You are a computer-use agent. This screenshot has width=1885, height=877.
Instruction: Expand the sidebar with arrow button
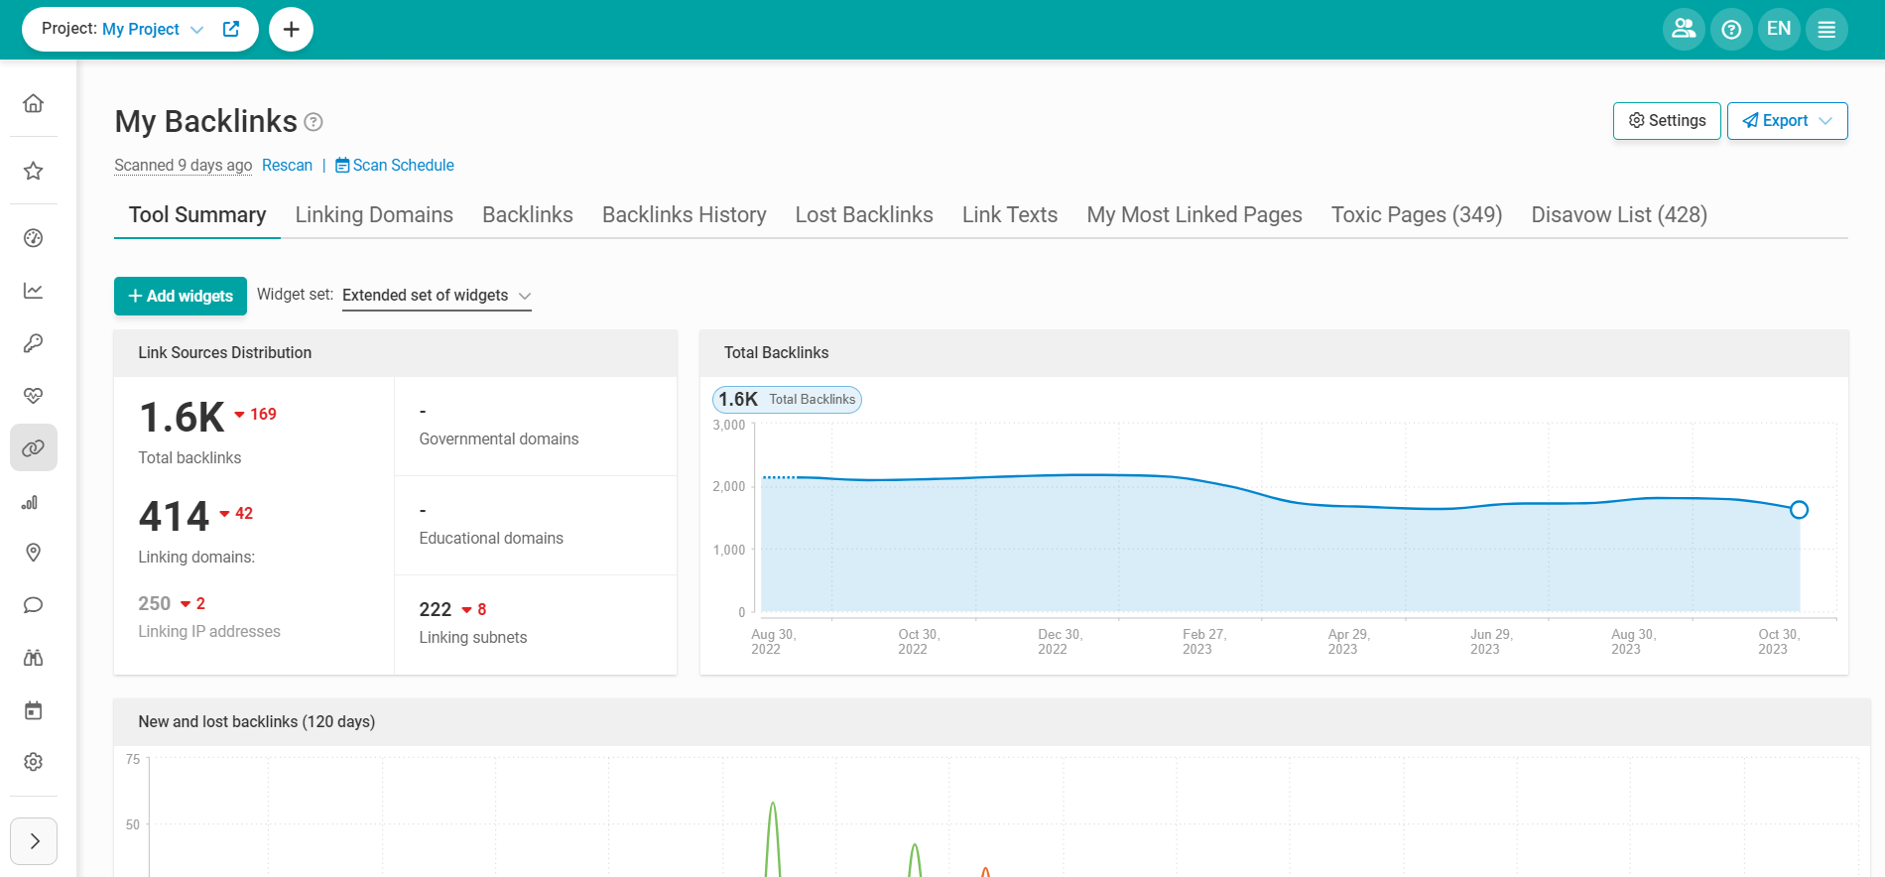34,841
